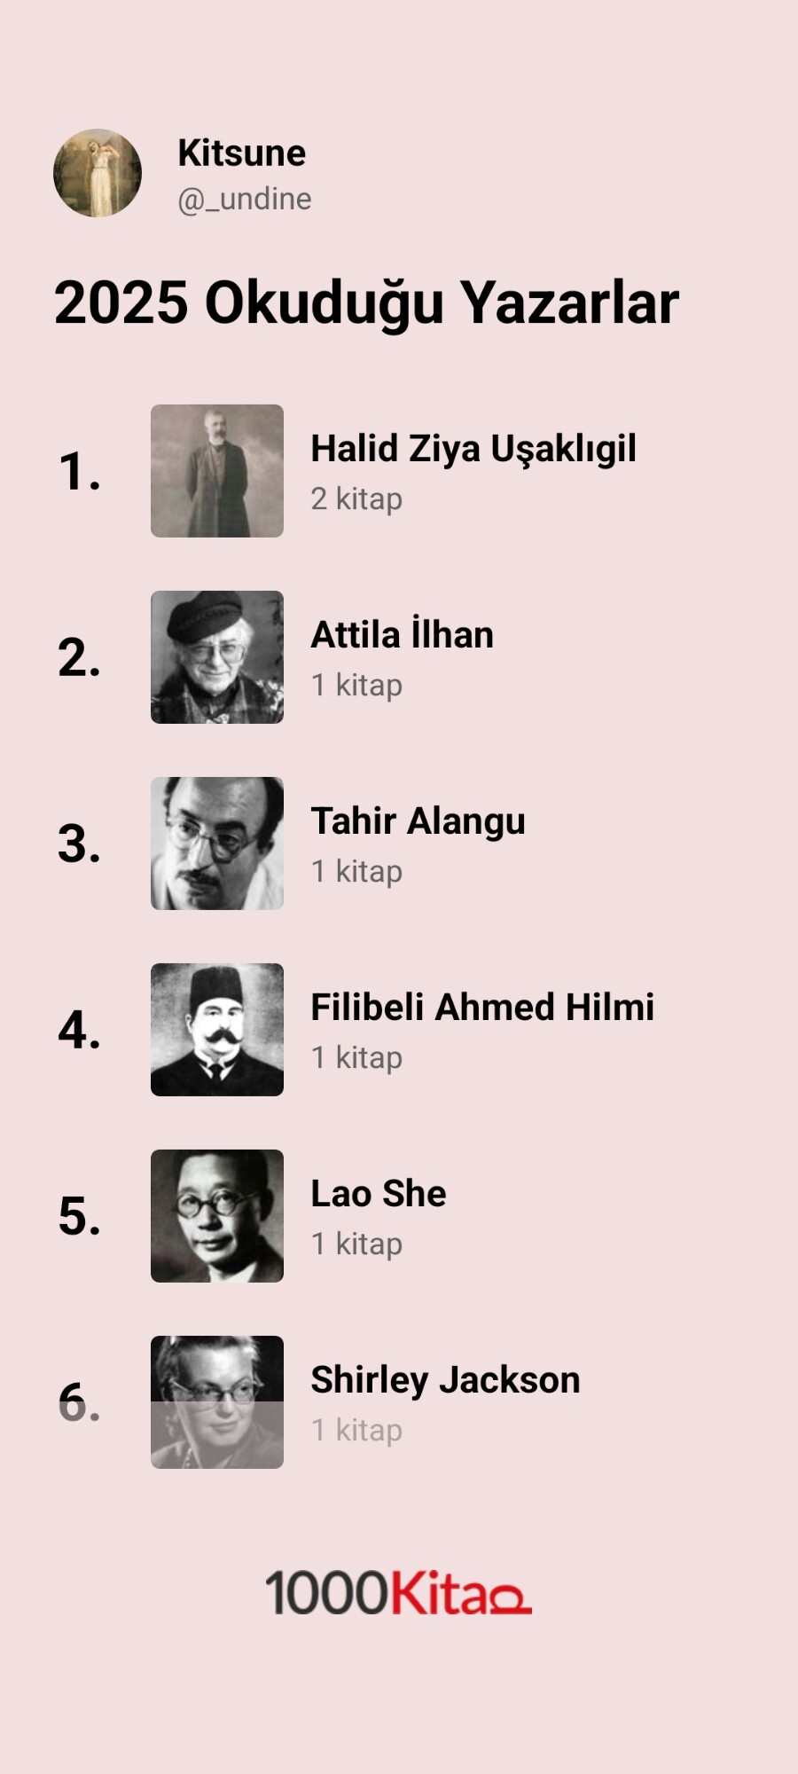
Task: Click the Filibeli Ahmed Hilmi name
Action: [482, 1008]
